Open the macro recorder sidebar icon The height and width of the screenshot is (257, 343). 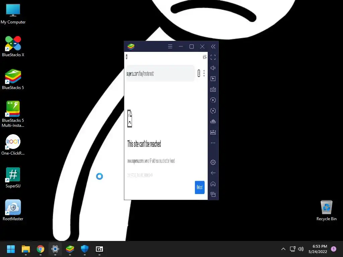[213, 100]
